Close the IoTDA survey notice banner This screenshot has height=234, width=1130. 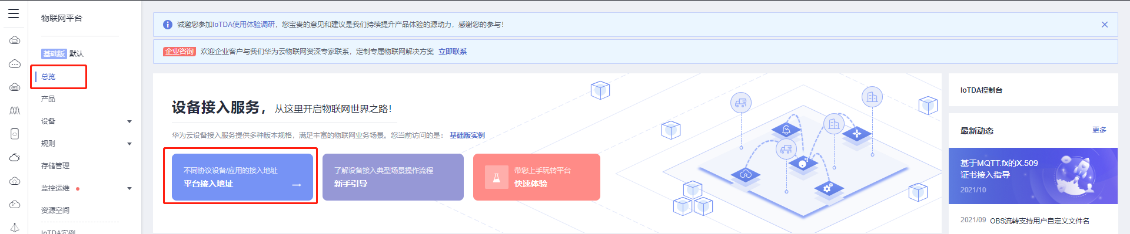click(x=1105, y=25)
